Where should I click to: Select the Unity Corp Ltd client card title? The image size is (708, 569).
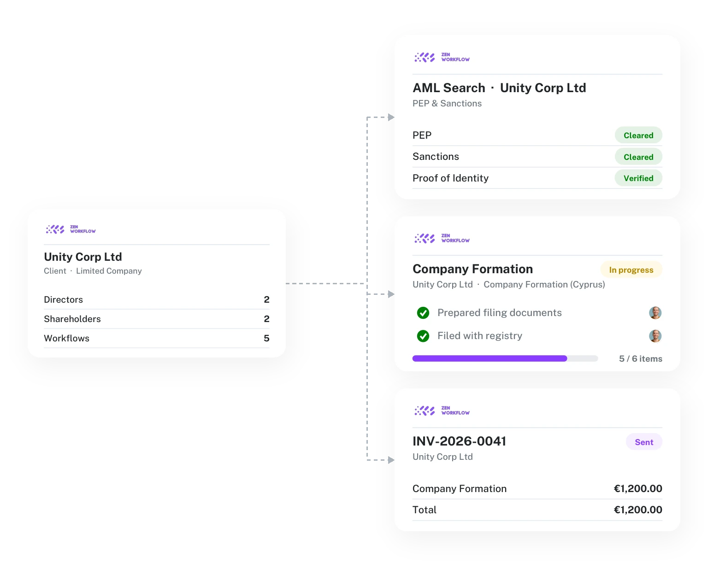[83, 257]
